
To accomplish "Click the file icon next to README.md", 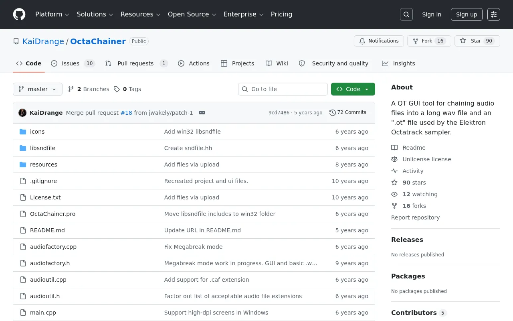I will (x=23, y=230).
